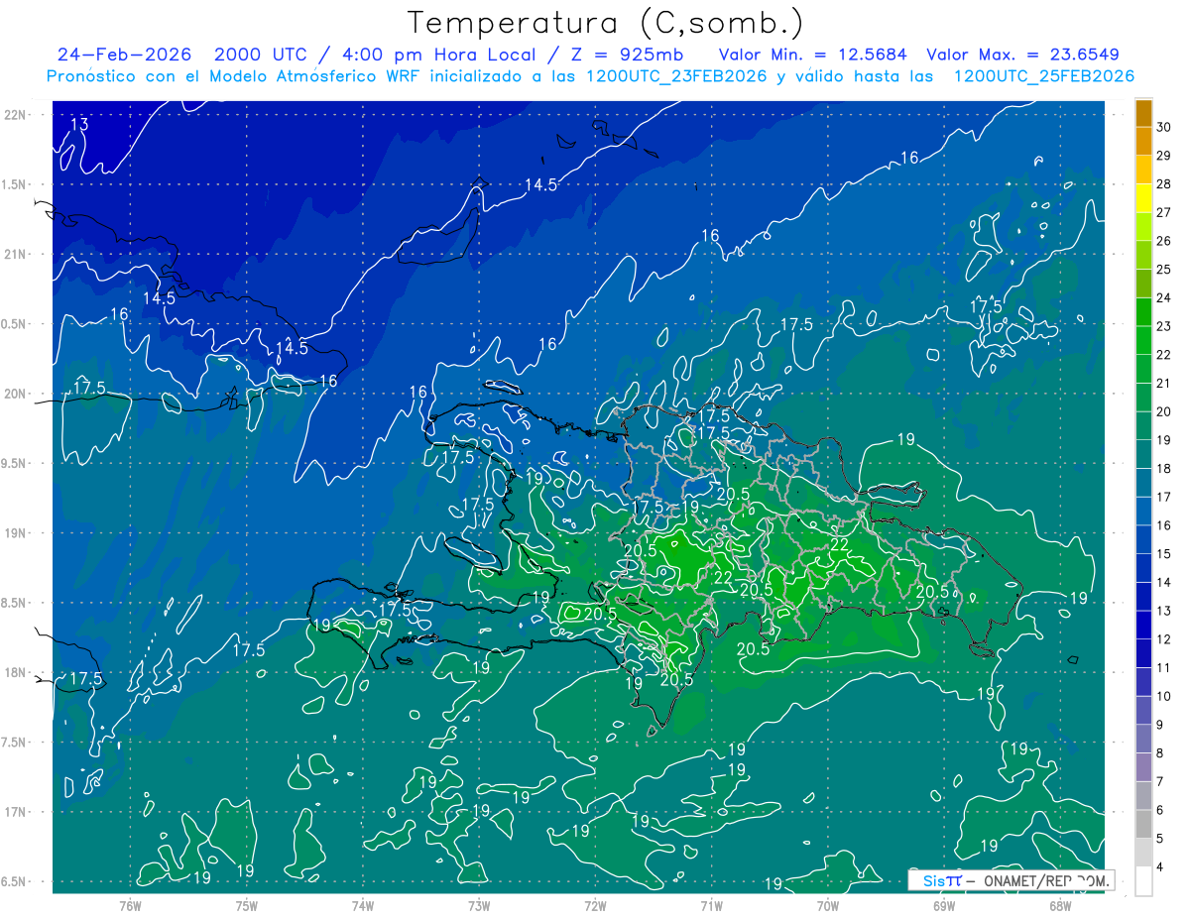Click the "19N" latitude axis label
1190x919 pixels.
[17, 533]
